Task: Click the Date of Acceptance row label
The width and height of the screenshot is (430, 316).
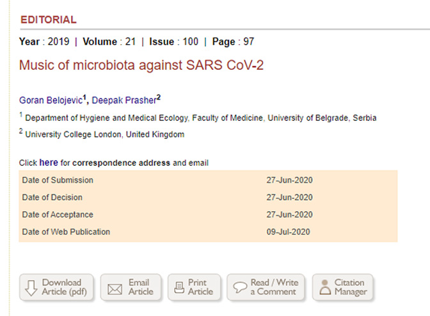Action: tap(58, 215)
